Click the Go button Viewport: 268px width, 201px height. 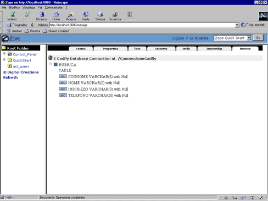(258, 38)
